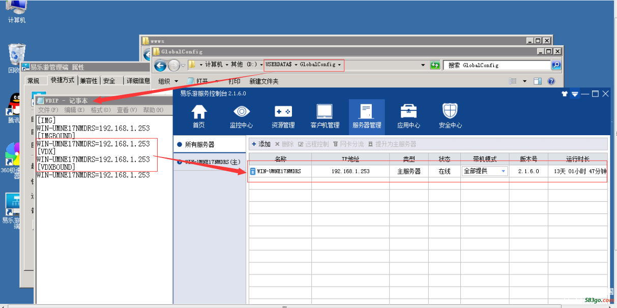Open the 格式(O) menu in Notepad

click(101, 110)
